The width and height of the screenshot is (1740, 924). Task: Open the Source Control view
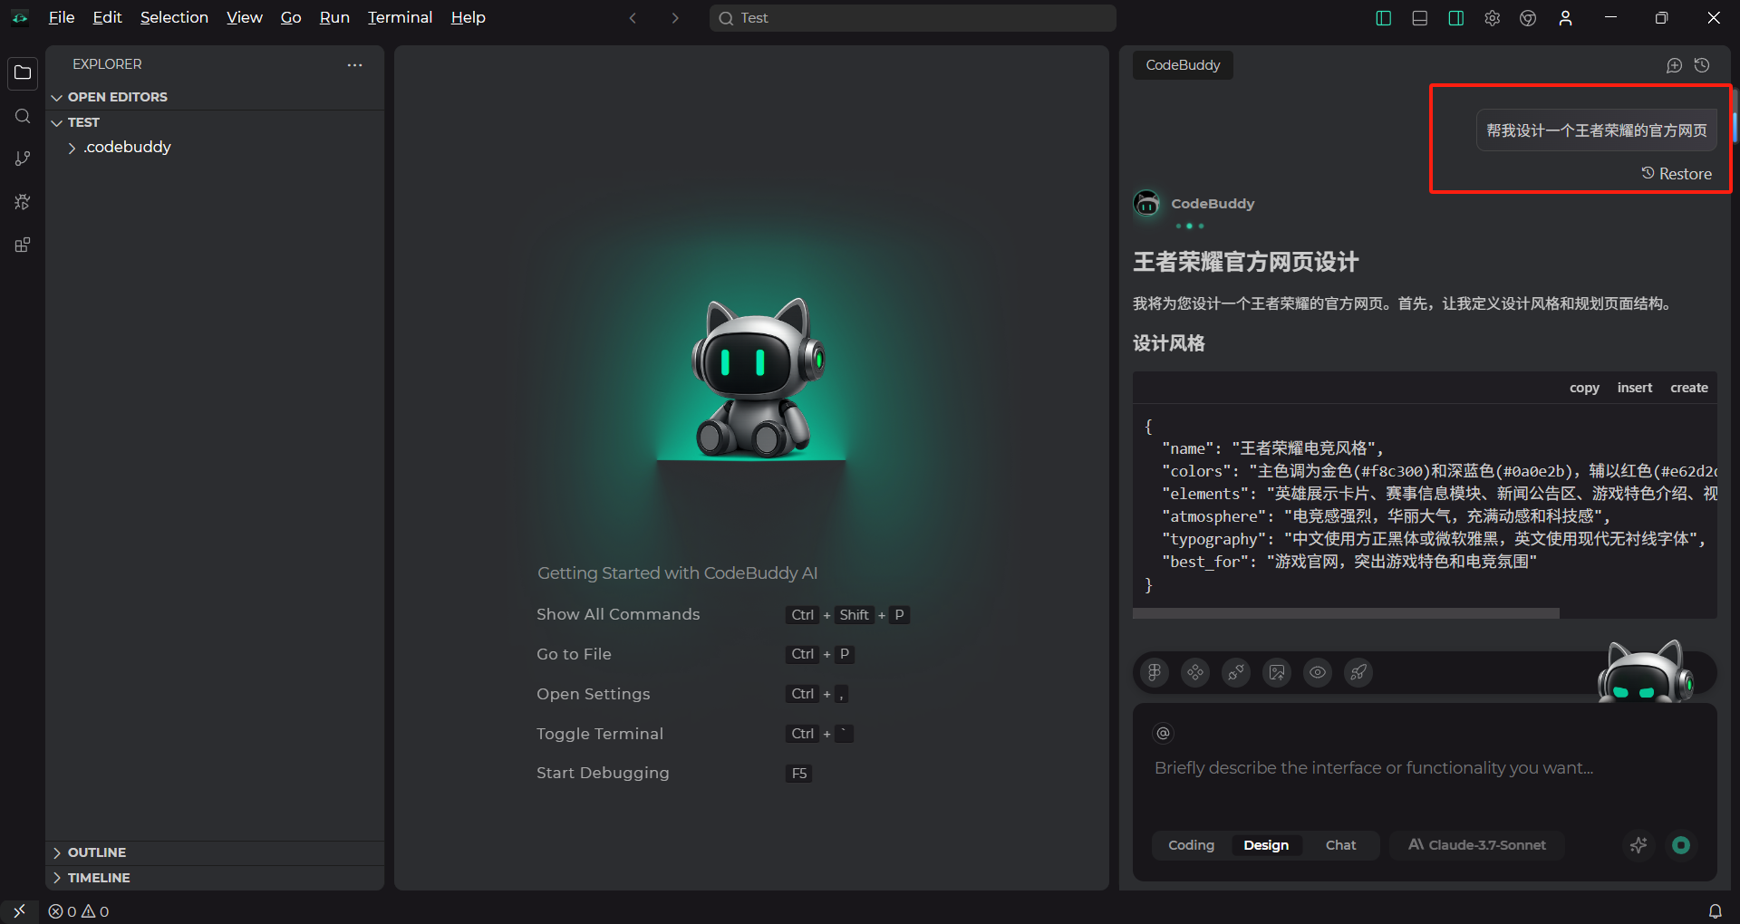(23, 159)
